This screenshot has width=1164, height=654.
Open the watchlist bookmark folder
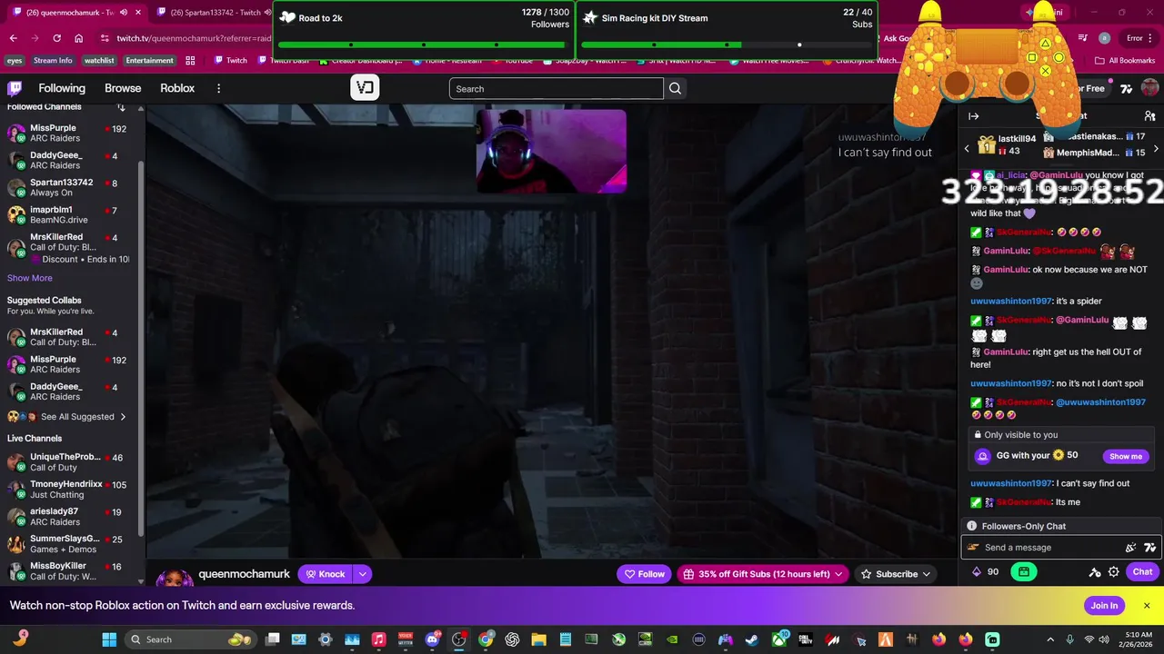pyautogui.click(x=99, y=61)
